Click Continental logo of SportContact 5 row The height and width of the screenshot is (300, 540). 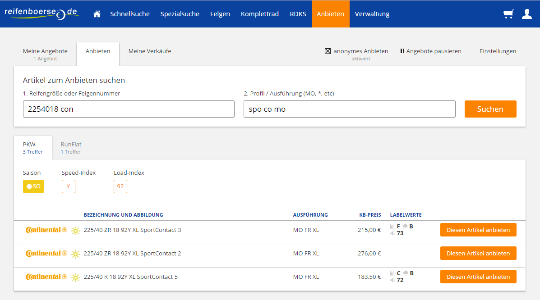(46, 277)
